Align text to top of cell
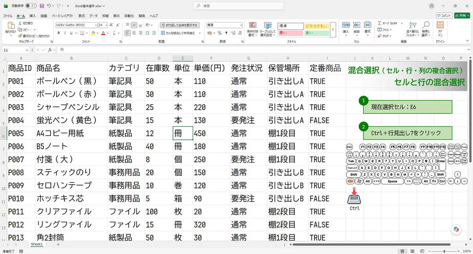 point(128,25)
